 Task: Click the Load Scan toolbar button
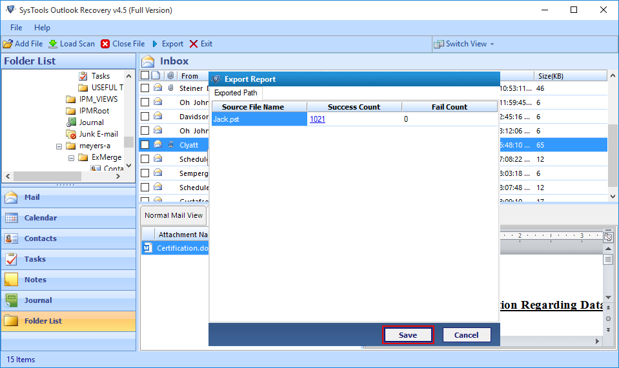pos(72,44)
